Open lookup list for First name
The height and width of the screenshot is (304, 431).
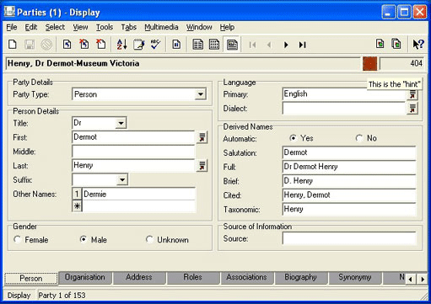click(x=202, y=137)
